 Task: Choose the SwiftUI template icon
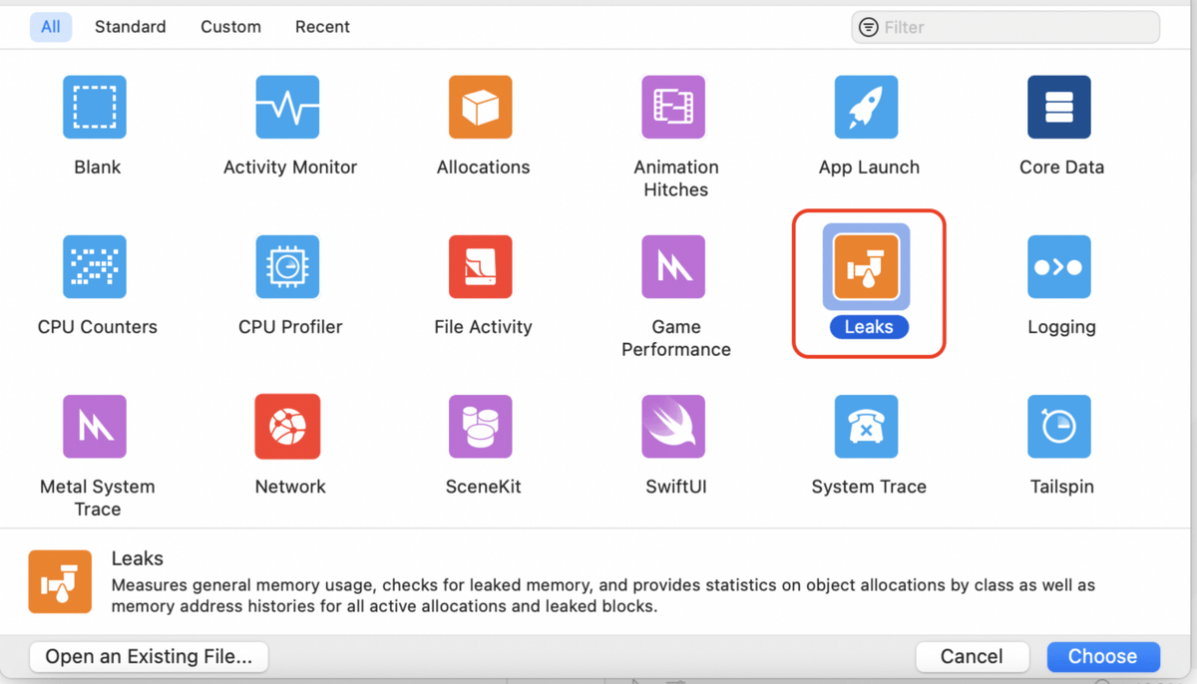pyautogui.click(x=673, y=427)
